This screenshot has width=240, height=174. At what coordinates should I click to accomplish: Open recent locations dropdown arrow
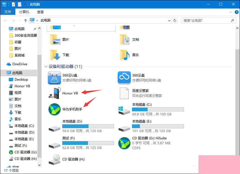[x=20, y=21]
